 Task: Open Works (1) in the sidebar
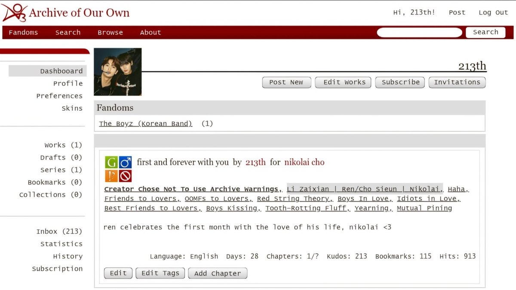pos(63,145)
